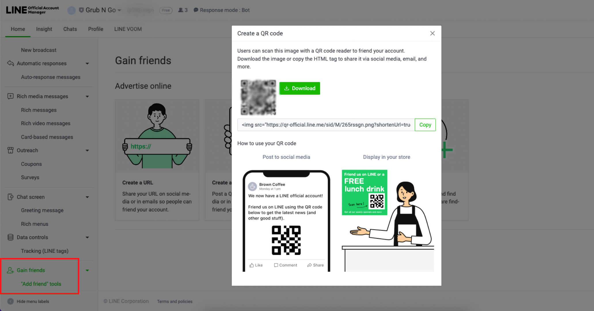Select the Insight tab
Image resolution: width=594 pixels, height=311 pixels.
[x=43, y=29]
